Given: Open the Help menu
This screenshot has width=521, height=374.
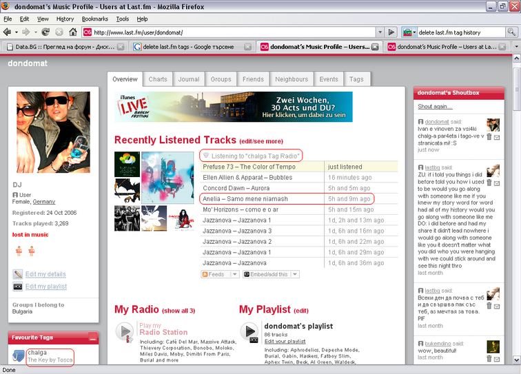Looking at the screenshot, I should point(142,19).
